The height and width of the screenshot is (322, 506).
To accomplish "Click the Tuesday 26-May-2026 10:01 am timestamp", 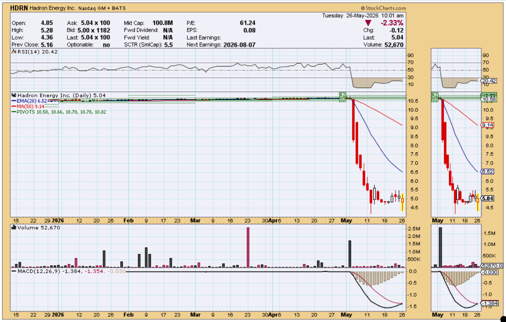I will click(x=363, y=16).
